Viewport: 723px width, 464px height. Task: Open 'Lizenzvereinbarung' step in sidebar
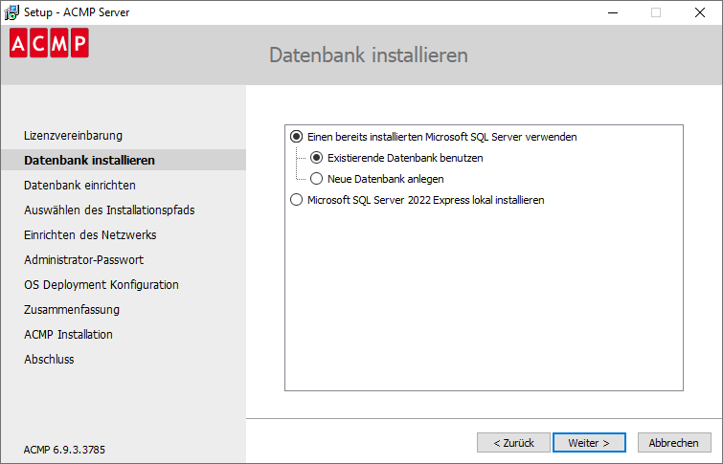point(74,136)
